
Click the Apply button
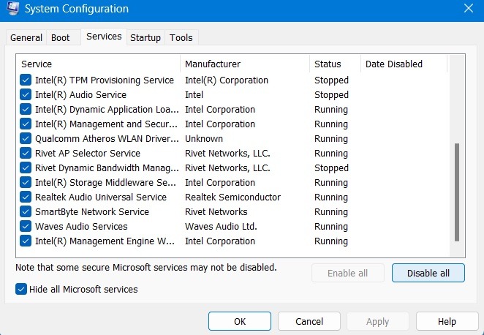378,321
